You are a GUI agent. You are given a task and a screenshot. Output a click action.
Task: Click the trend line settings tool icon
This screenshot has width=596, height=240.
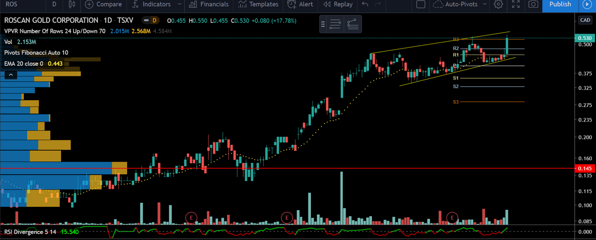click(x=353, y=24)
